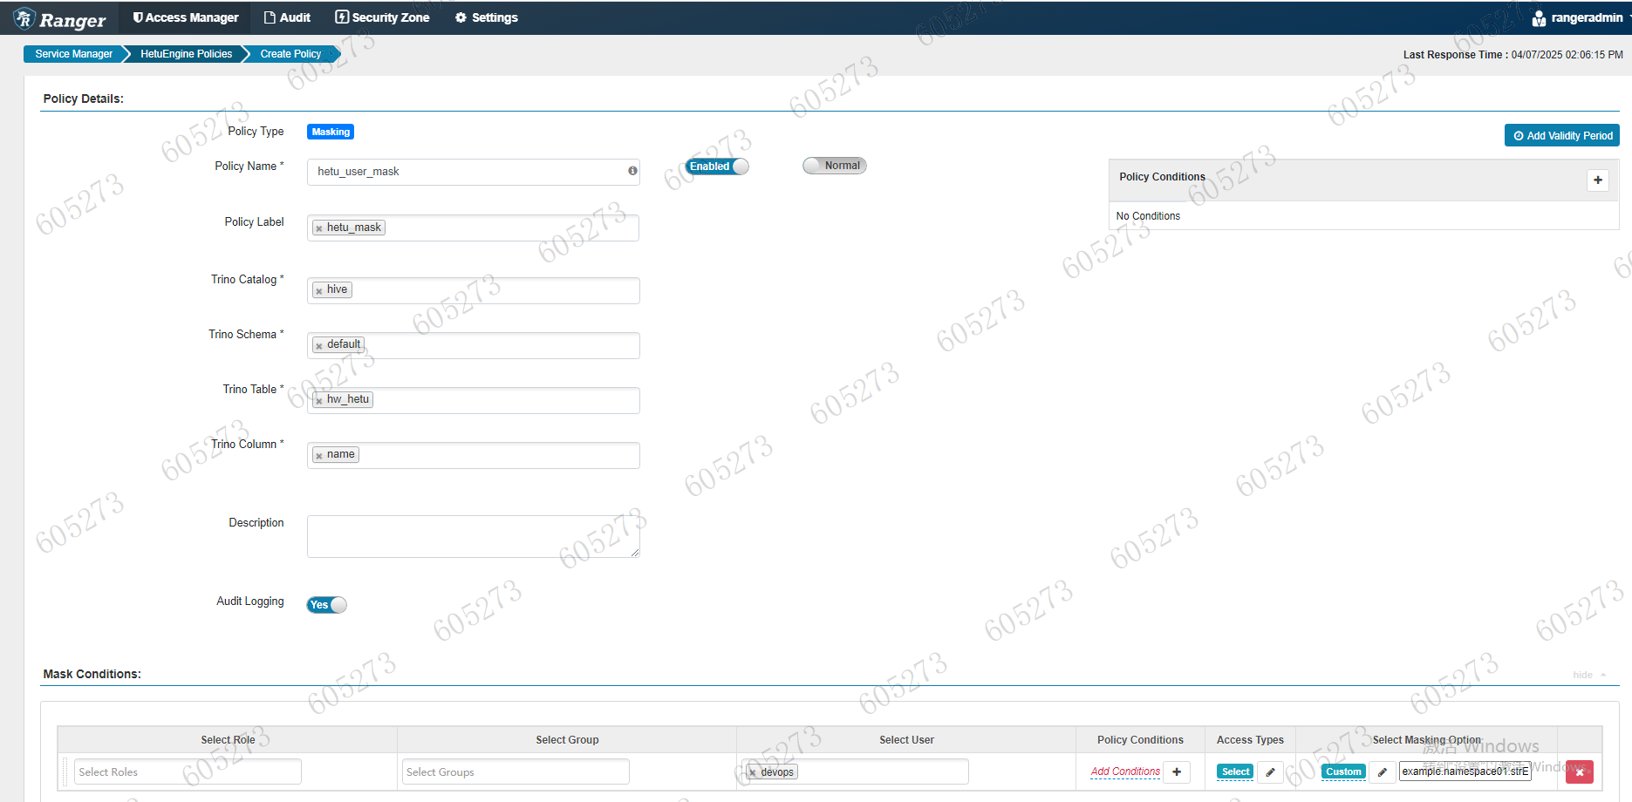Click the Custom masking option label

[1343, 771]
